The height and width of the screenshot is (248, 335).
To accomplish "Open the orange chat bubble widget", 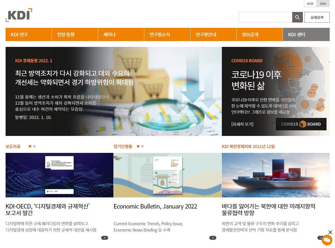I will tap(327, 240).
